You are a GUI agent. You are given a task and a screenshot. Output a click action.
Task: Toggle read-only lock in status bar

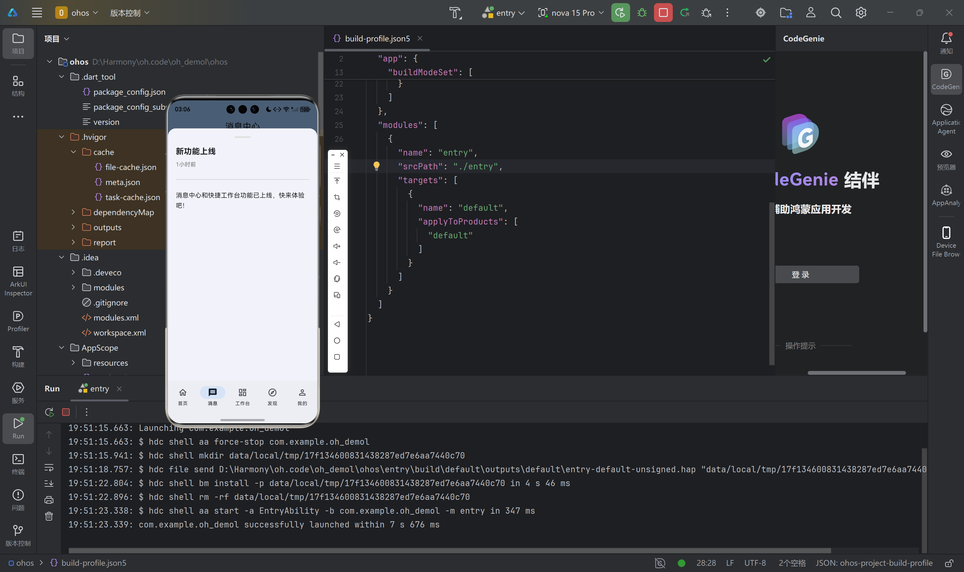click(x=949, y=563)
